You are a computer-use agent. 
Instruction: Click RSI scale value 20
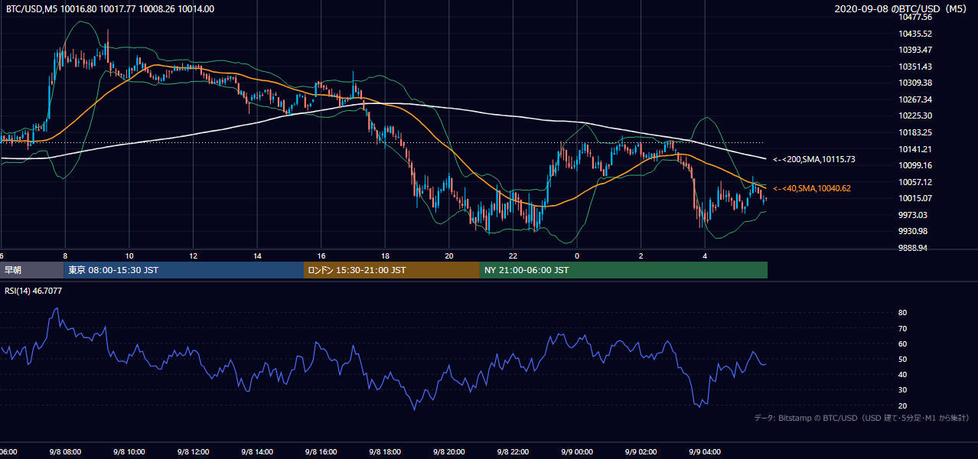[902, 405]
